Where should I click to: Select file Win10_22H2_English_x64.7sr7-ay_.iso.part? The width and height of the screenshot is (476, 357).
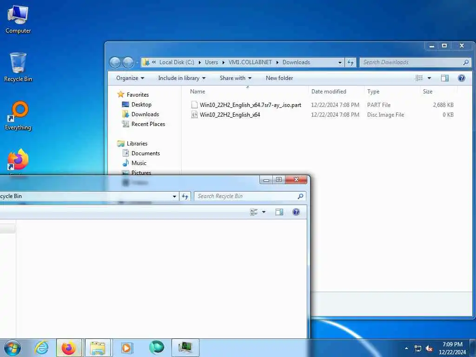click(251, 105)
